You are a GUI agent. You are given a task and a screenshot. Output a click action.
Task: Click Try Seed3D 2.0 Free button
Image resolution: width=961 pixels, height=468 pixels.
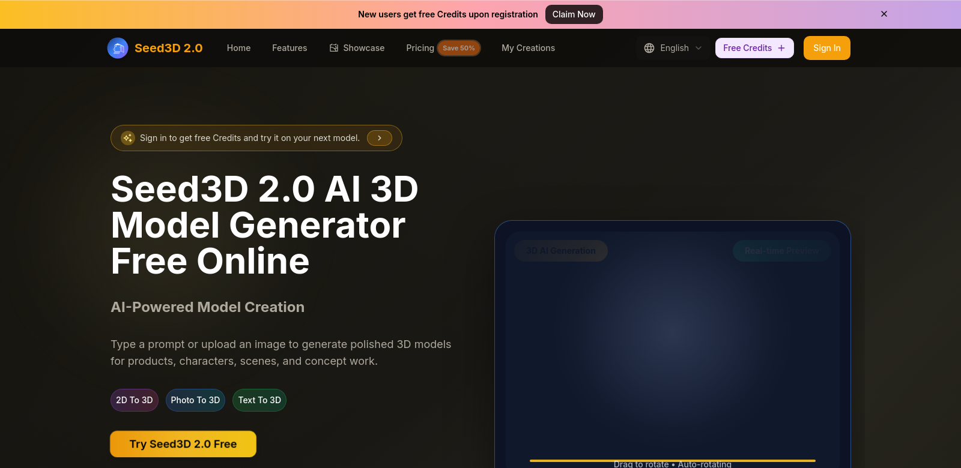point(183,444)
